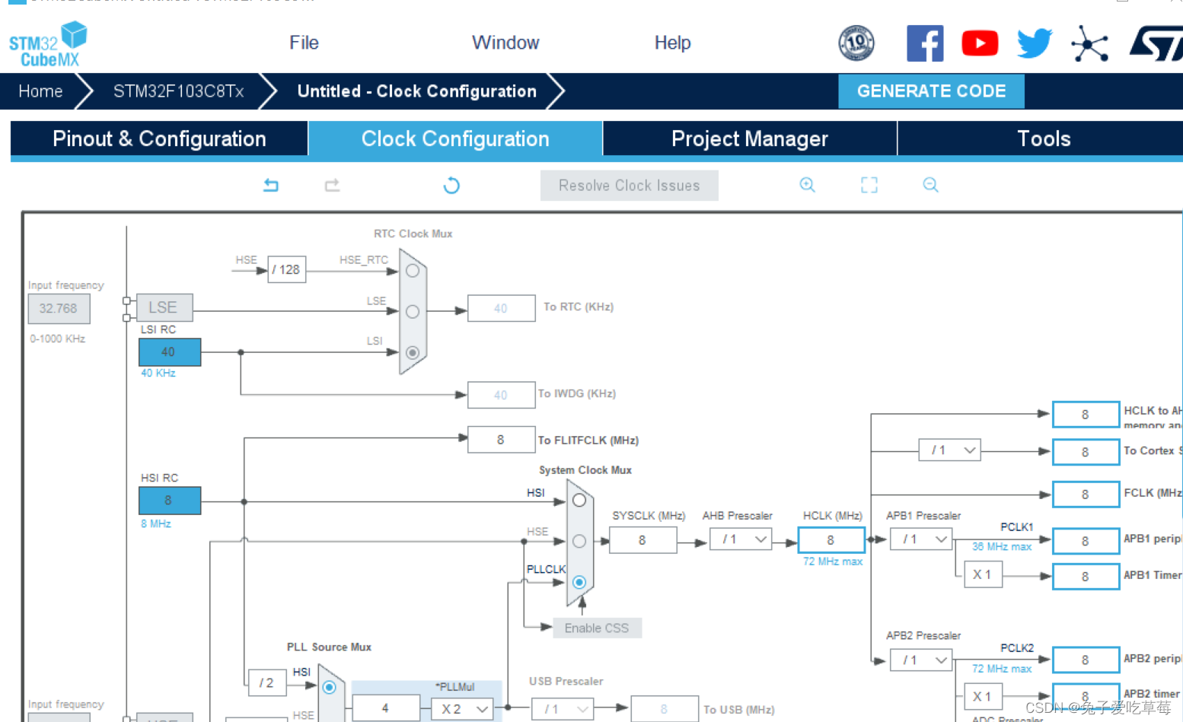Click the ST community network icon

pyautogui.click(x=1089, y=43)
